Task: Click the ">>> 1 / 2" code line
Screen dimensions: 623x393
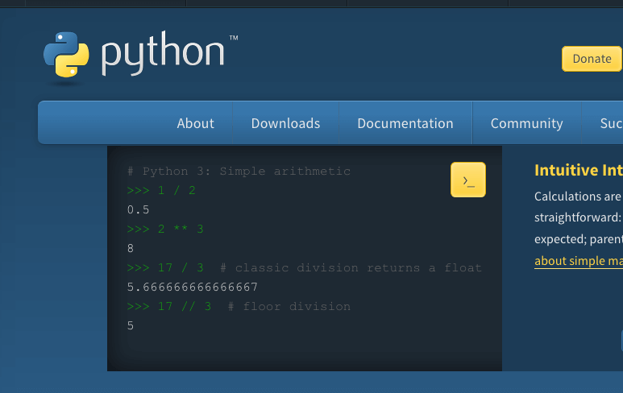Action: [x=161, y=190]
